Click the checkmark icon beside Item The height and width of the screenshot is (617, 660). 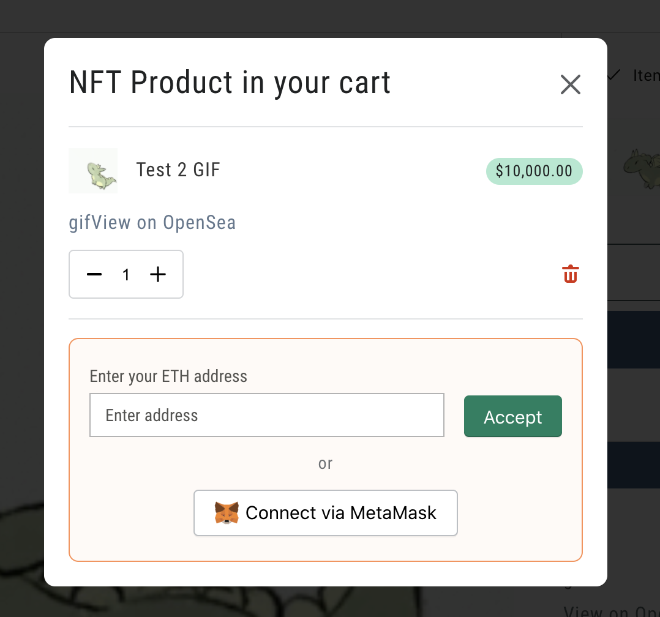(614, 75)
